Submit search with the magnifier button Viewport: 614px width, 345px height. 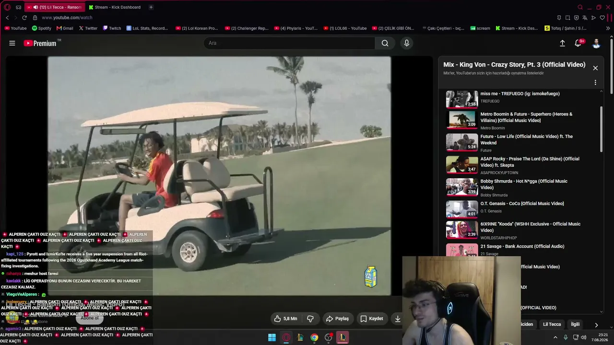(385, 43)
